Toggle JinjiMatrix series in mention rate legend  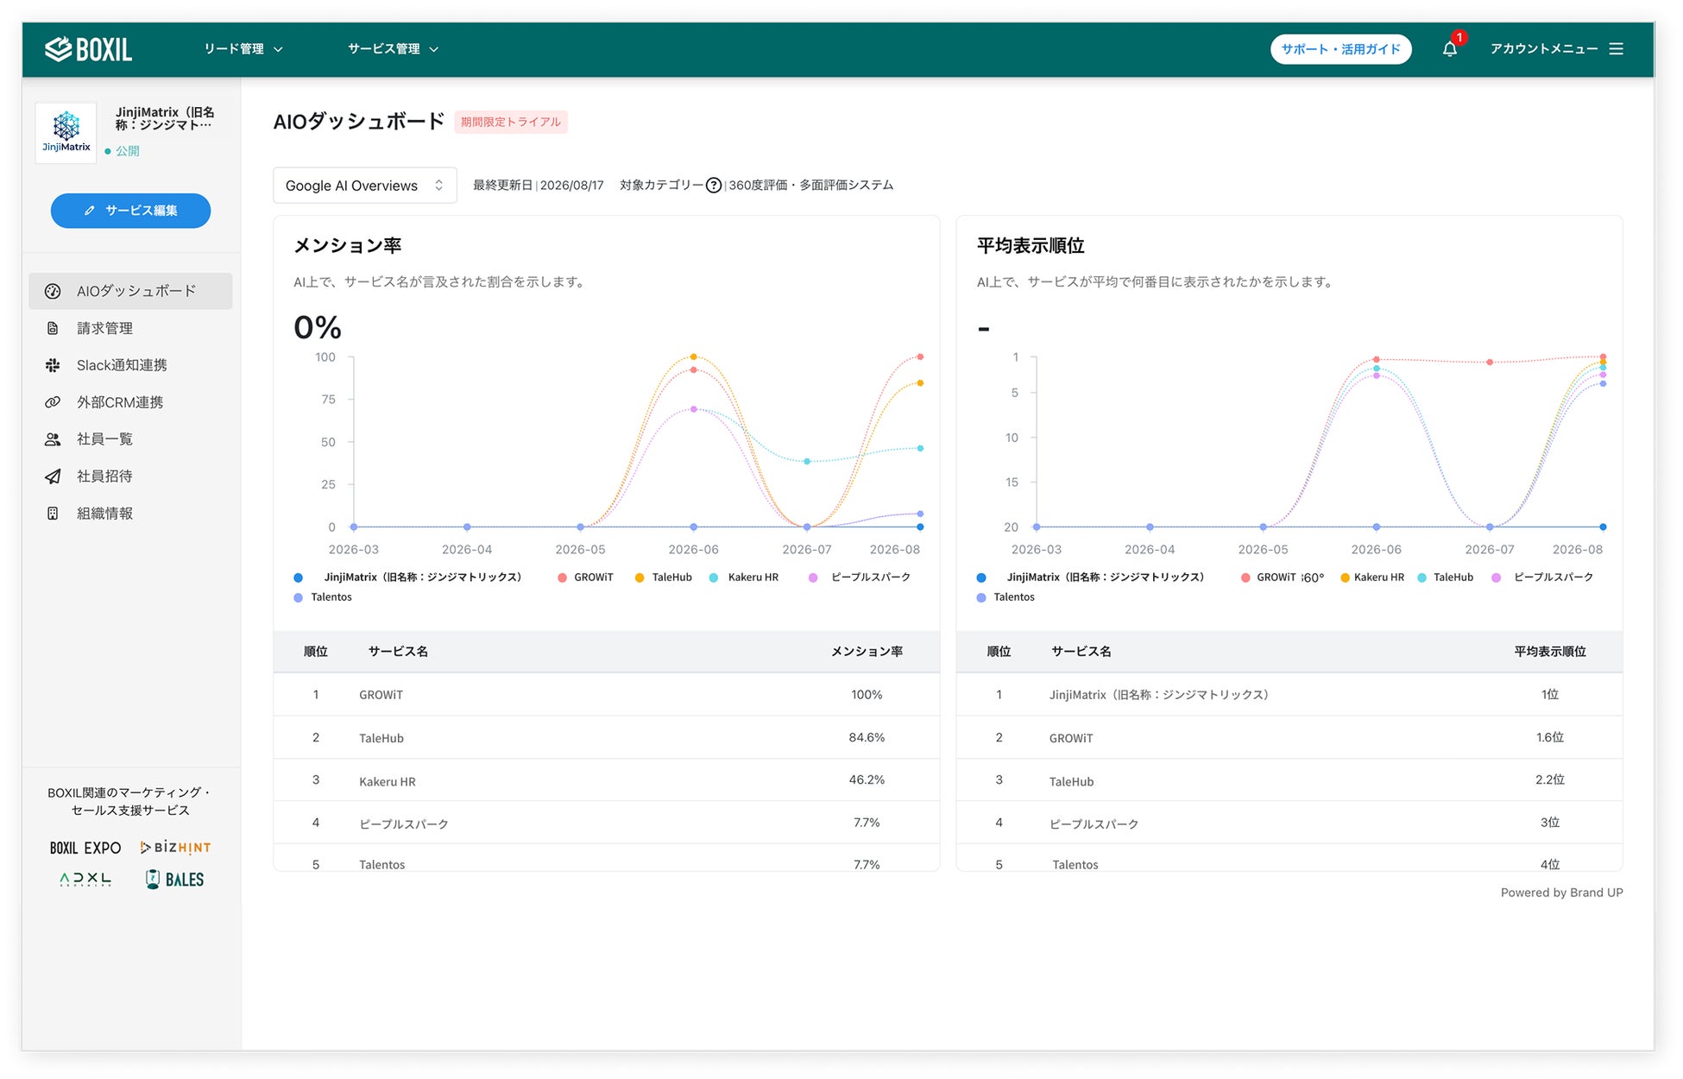tap(407, 577)
